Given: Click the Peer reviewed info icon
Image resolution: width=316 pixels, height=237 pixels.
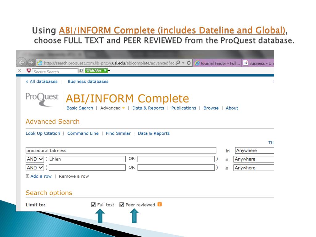Looking at the screenshot, I should [x=160, y=204].
